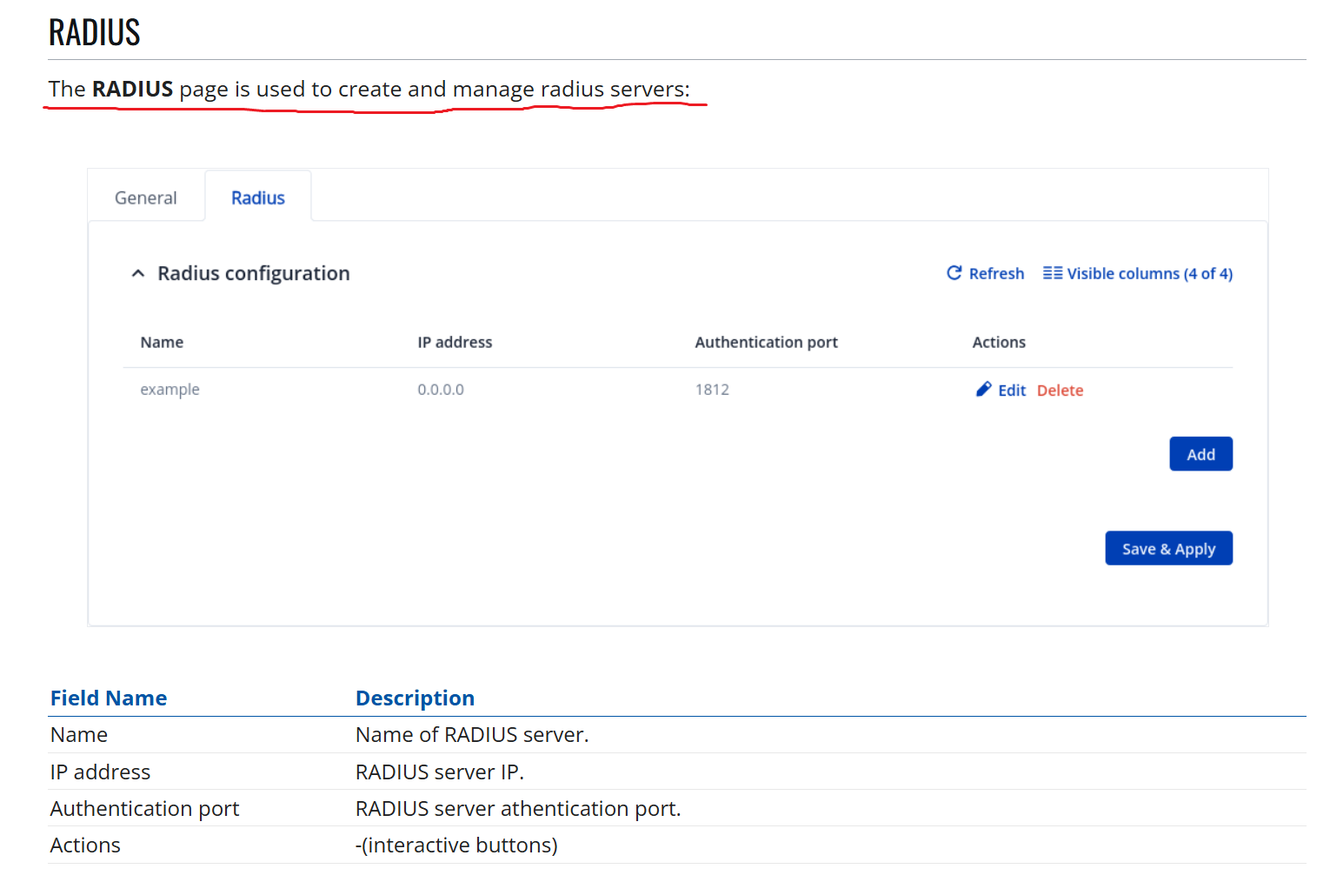This screenshot has height=882, width=1330.
Task: Open the Visible columns (4 of 4) selector
Action: (x=1148, y=274)
